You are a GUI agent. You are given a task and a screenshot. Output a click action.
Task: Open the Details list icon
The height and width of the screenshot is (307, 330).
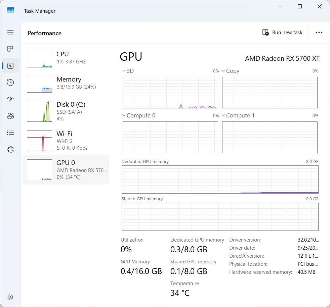10,133
